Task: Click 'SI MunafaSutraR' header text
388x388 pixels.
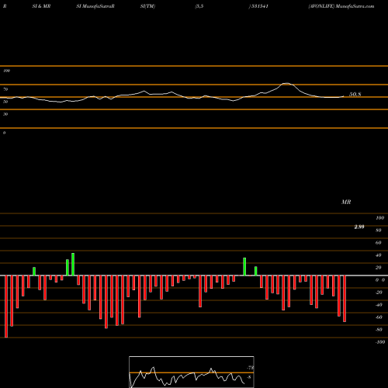Action: tap(95, 6)
